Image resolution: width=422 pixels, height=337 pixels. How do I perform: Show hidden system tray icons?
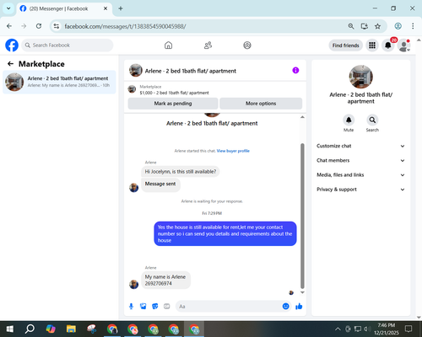click(338, 329)
